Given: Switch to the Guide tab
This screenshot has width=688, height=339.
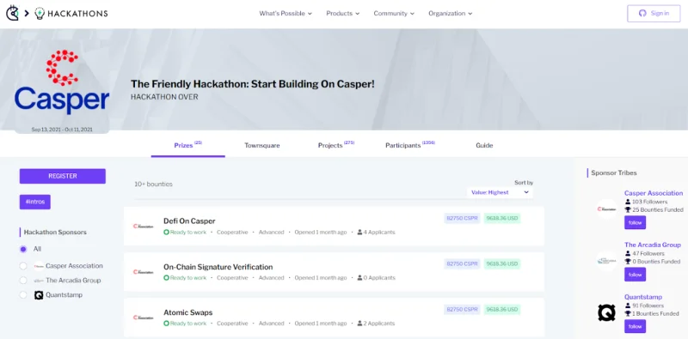Looking at the screenshot, I should coord(484,145).
